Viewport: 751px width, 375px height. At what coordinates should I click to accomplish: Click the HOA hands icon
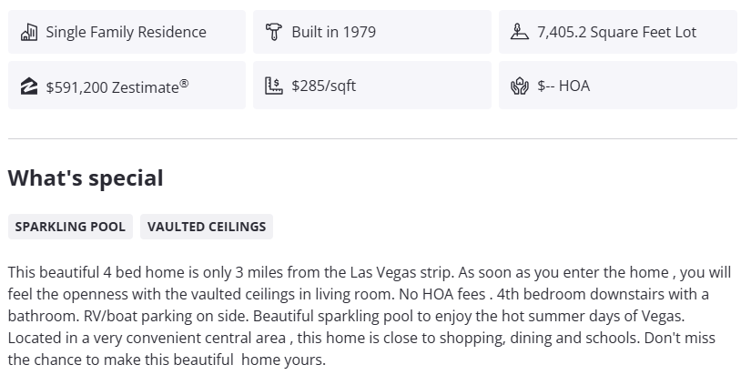tap(519, 86)
